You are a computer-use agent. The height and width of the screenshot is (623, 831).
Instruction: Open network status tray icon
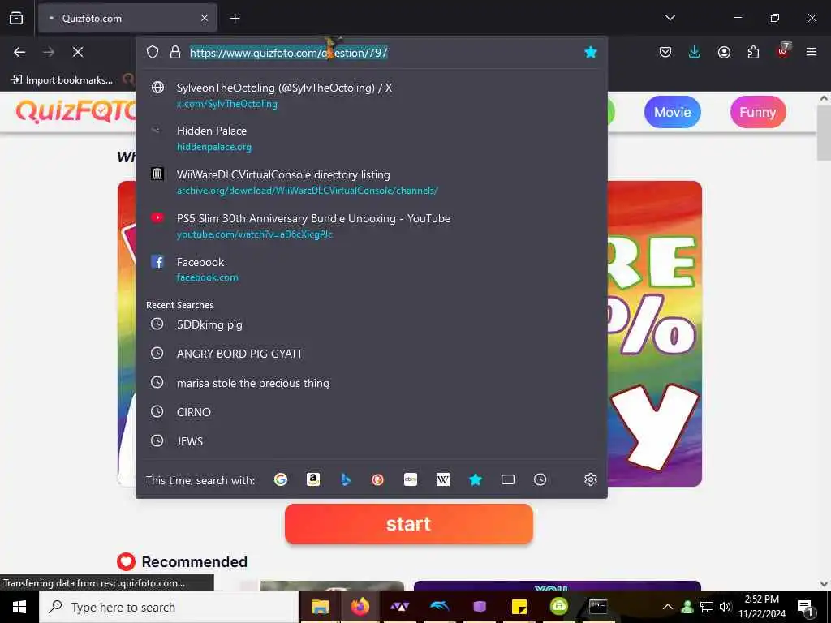(707, 607)
